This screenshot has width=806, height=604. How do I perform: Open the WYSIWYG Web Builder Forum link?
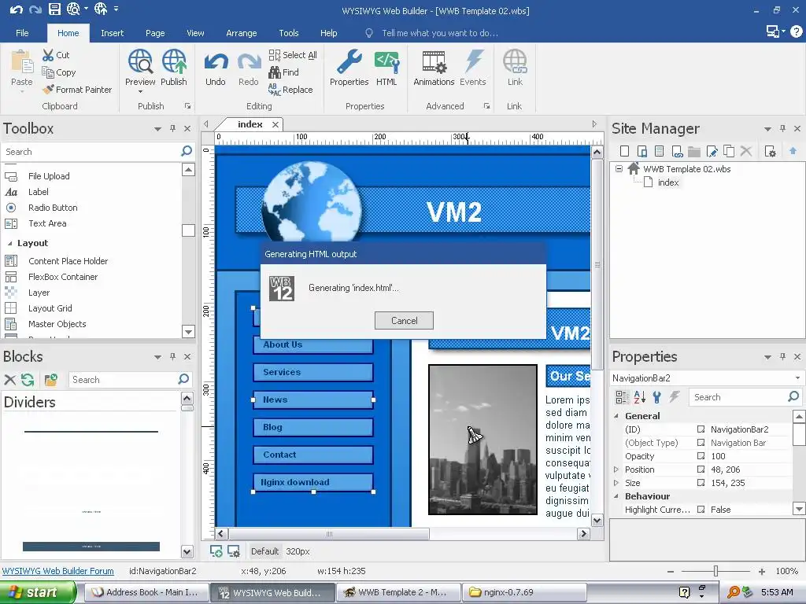point(58,571)
